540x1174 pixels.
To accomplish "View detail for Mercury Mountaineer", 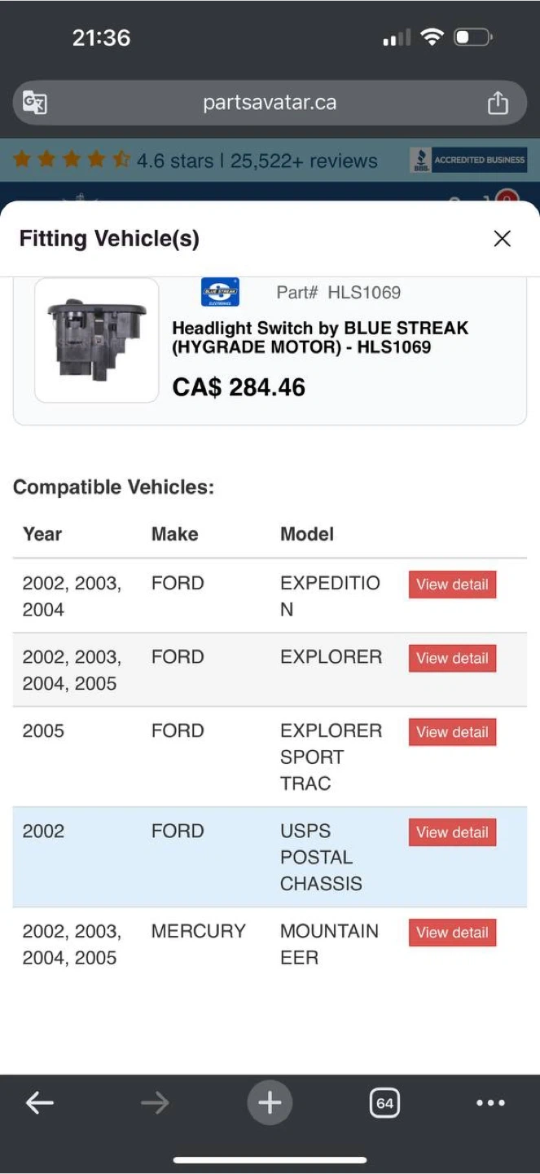I will point(452,933).
